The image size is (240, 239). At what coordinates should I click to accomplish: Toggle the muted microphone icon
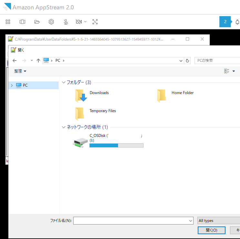coord(66,22)
